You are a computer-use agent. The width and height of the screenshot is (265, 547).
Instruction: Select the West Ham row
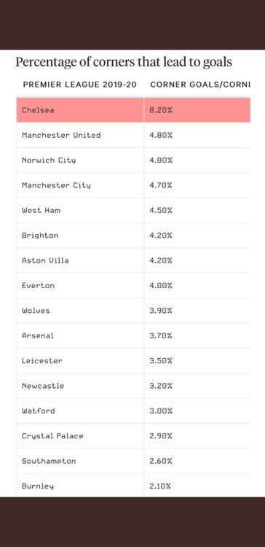pyautogui.click(x=133, y=210)
